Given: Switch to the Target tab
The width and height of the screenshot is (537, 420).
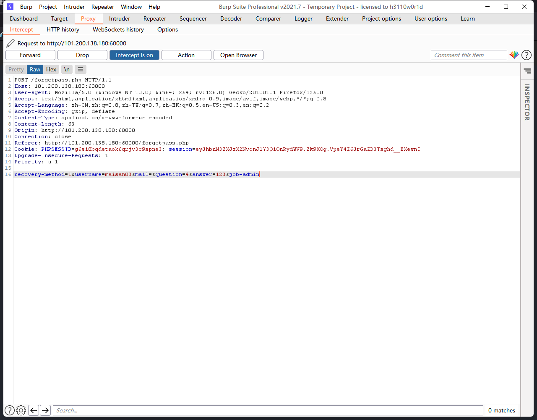Looking at the screenshot, I should (x=59, y=18).
